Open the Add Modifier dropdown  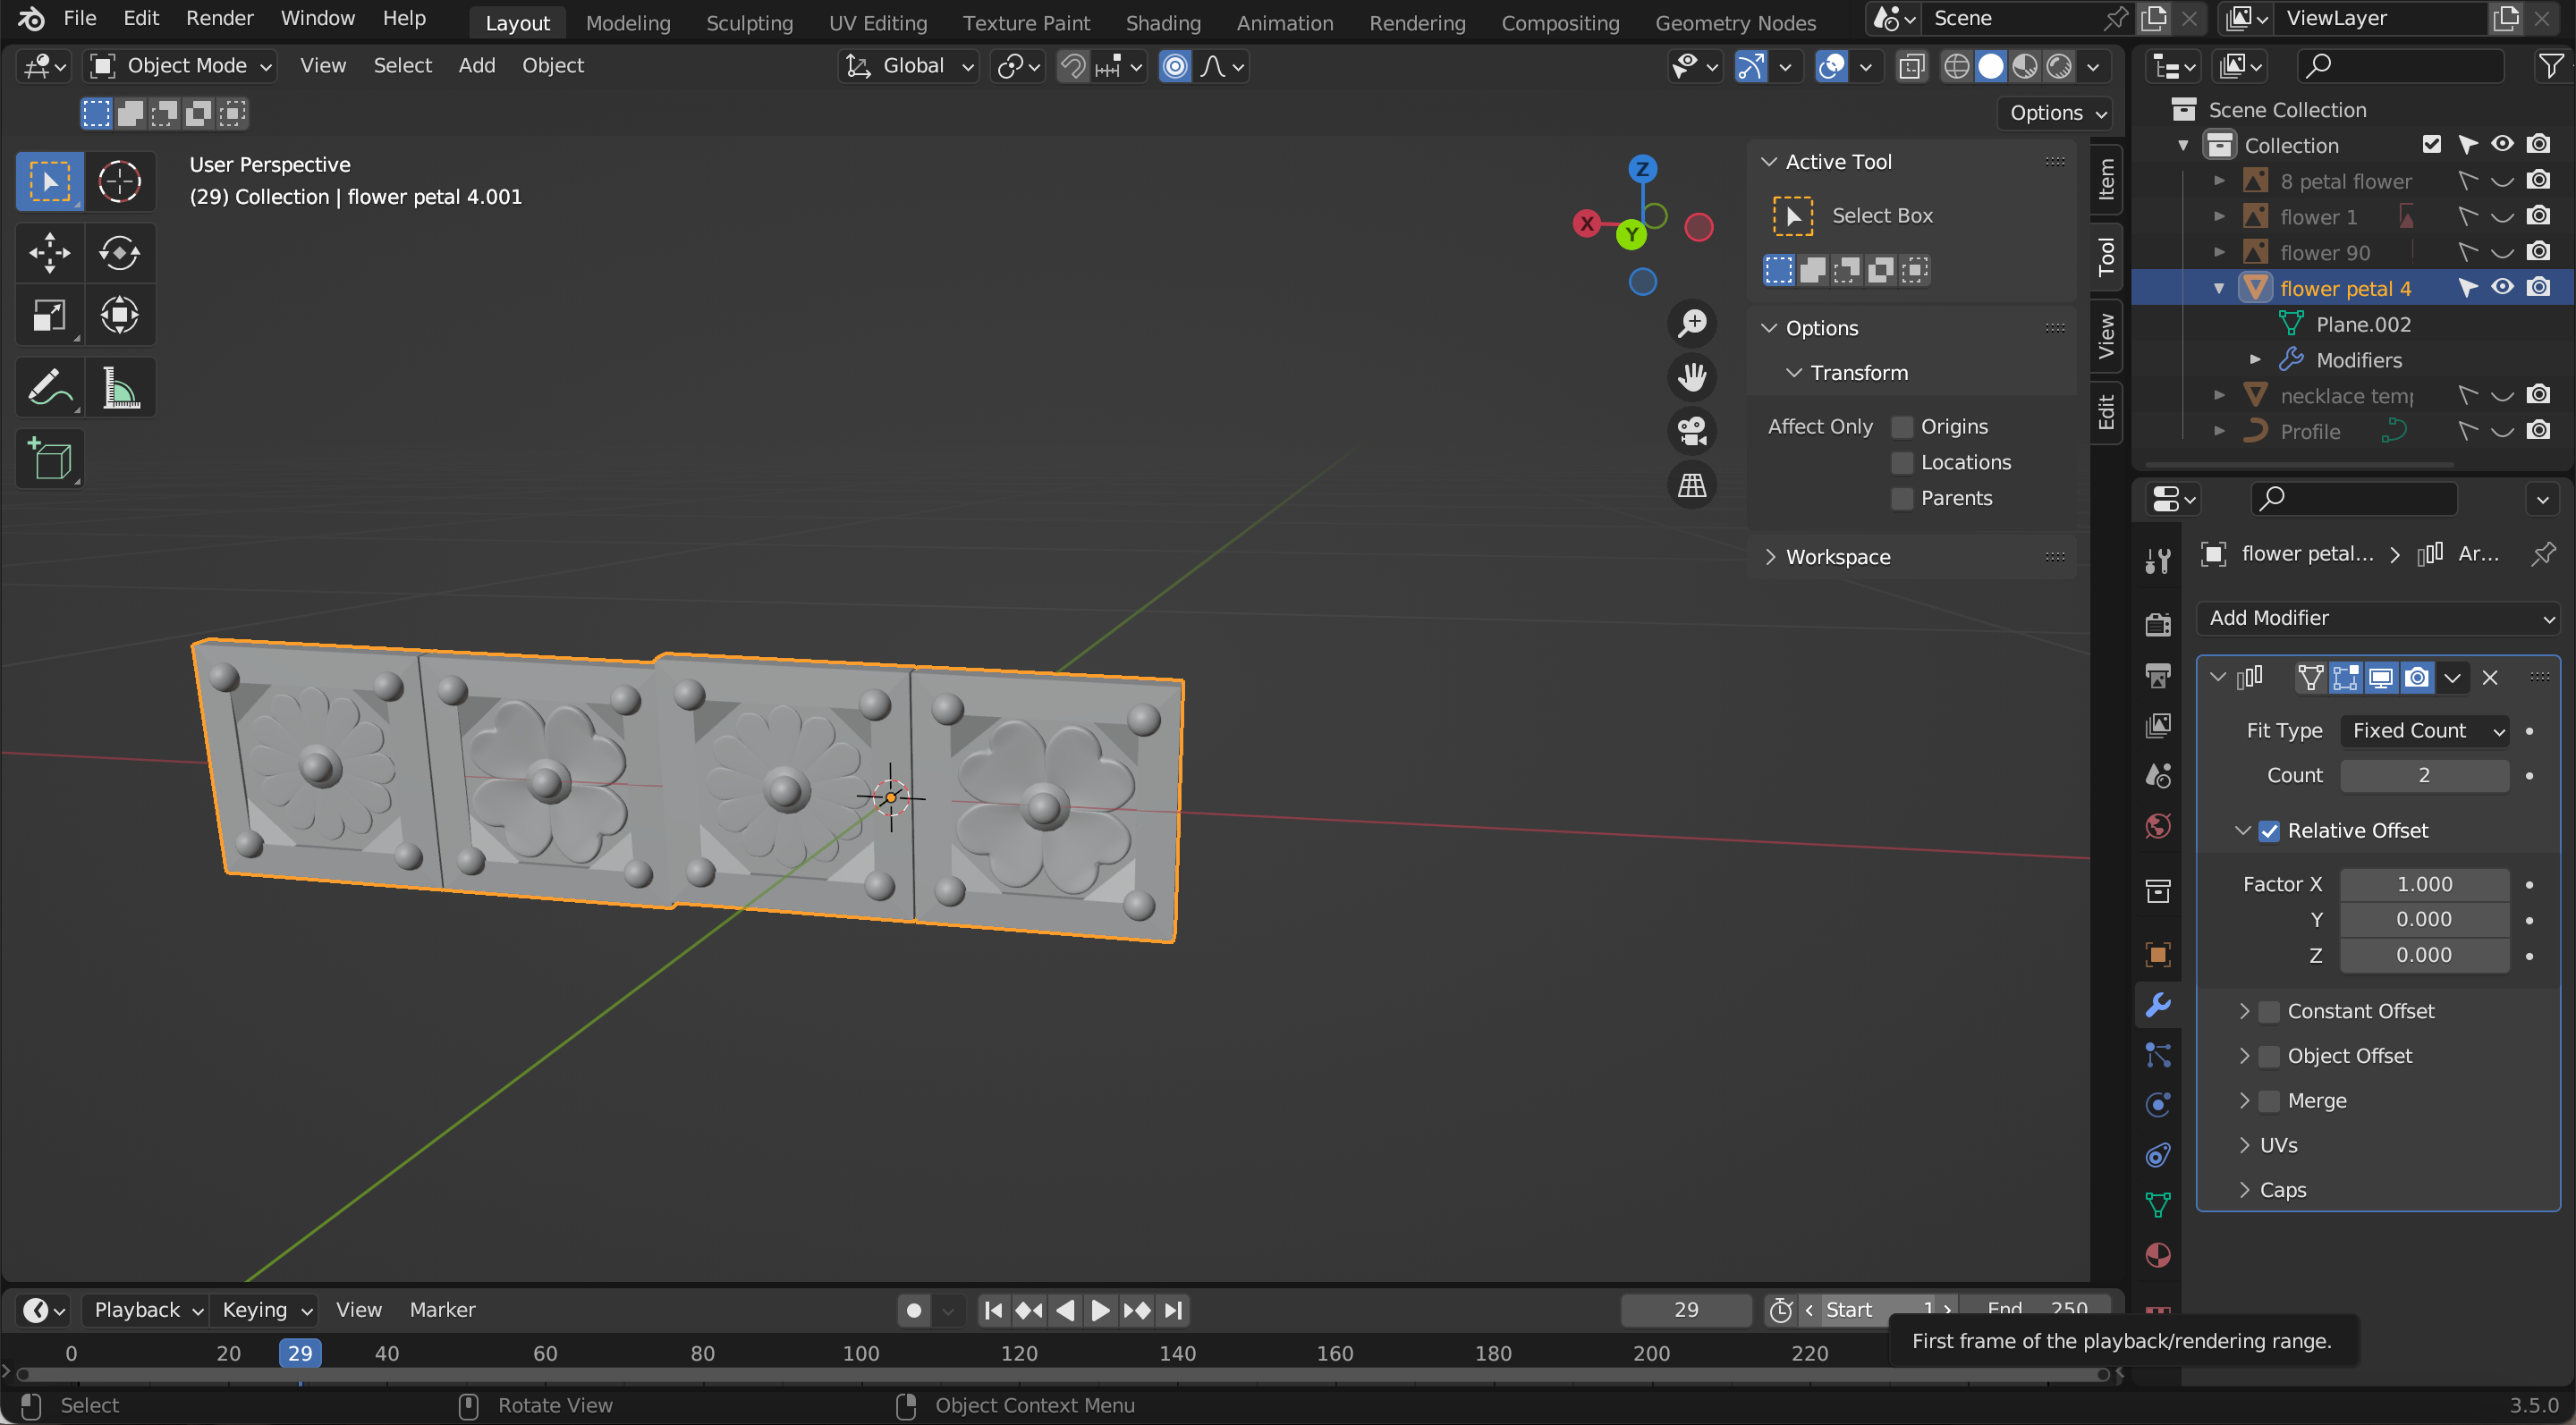pos(2378,619)
